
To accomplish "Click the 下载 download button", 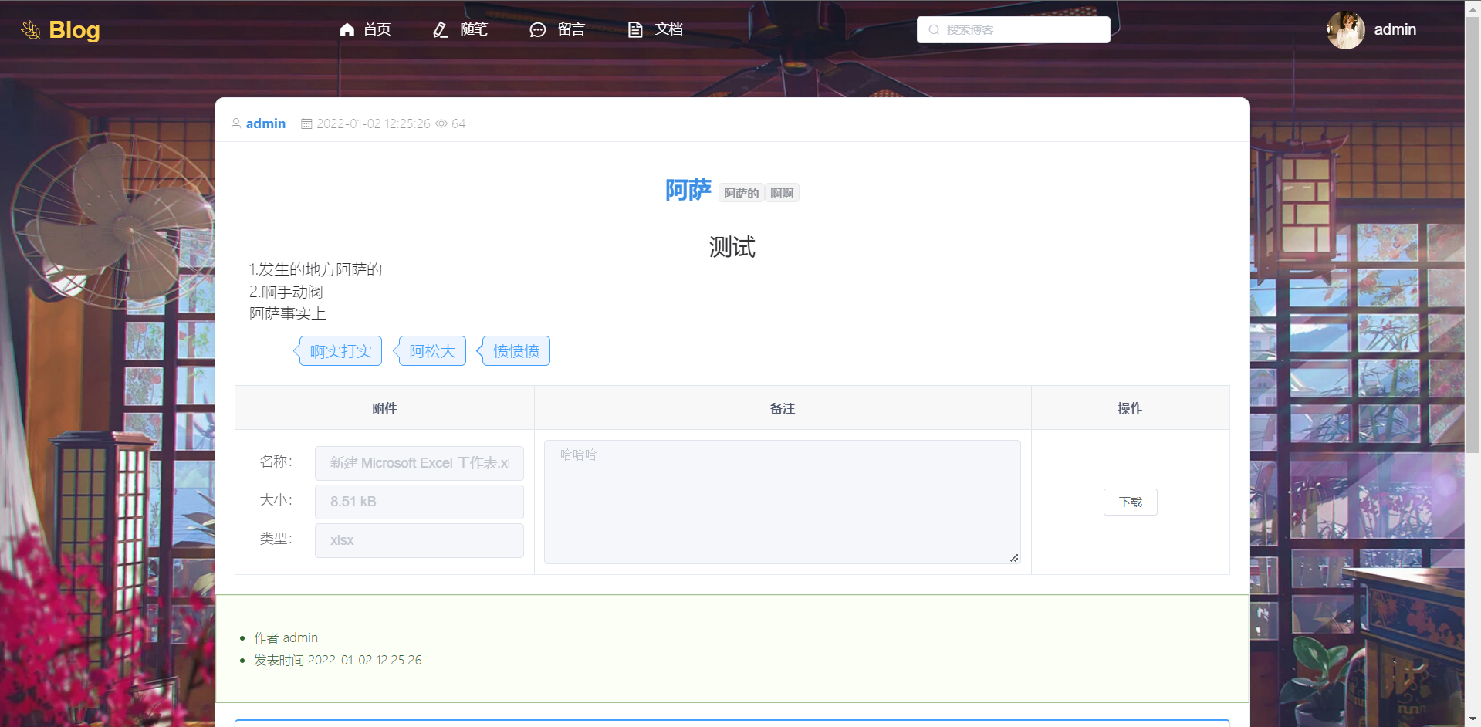I will pyautogui.click(x=1130, y=502).
